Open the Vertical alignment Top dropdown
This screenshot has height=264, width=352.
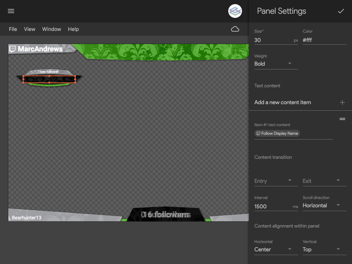coord(324,250)
